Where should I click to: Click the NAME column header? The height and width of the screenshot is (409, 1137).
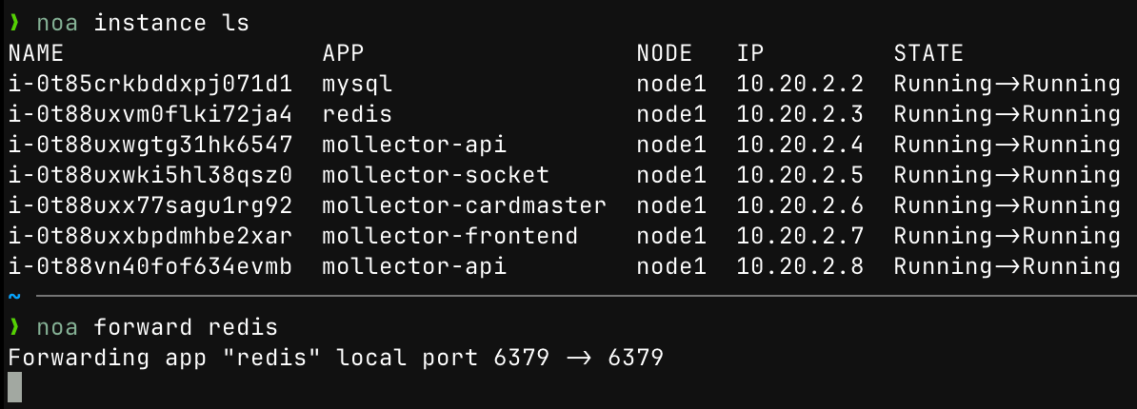[x=36, y=53]
